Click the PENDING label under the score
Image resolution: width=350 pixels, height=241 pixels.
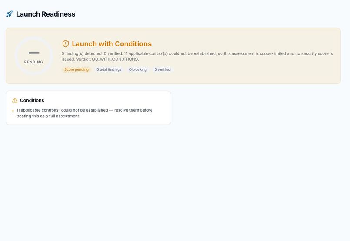click(34, 62)
